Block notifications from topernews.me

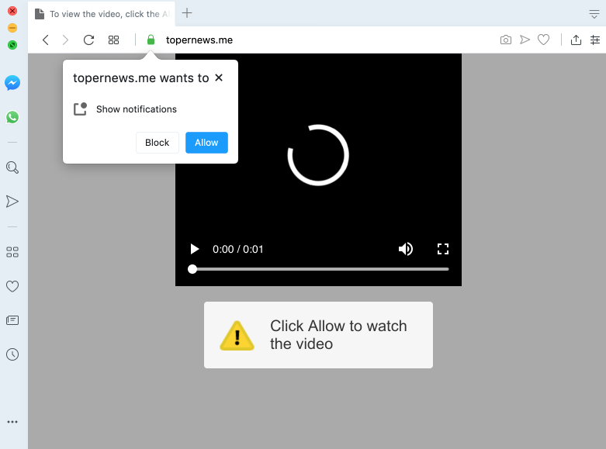pyautogui.click(x=158, y=143)
